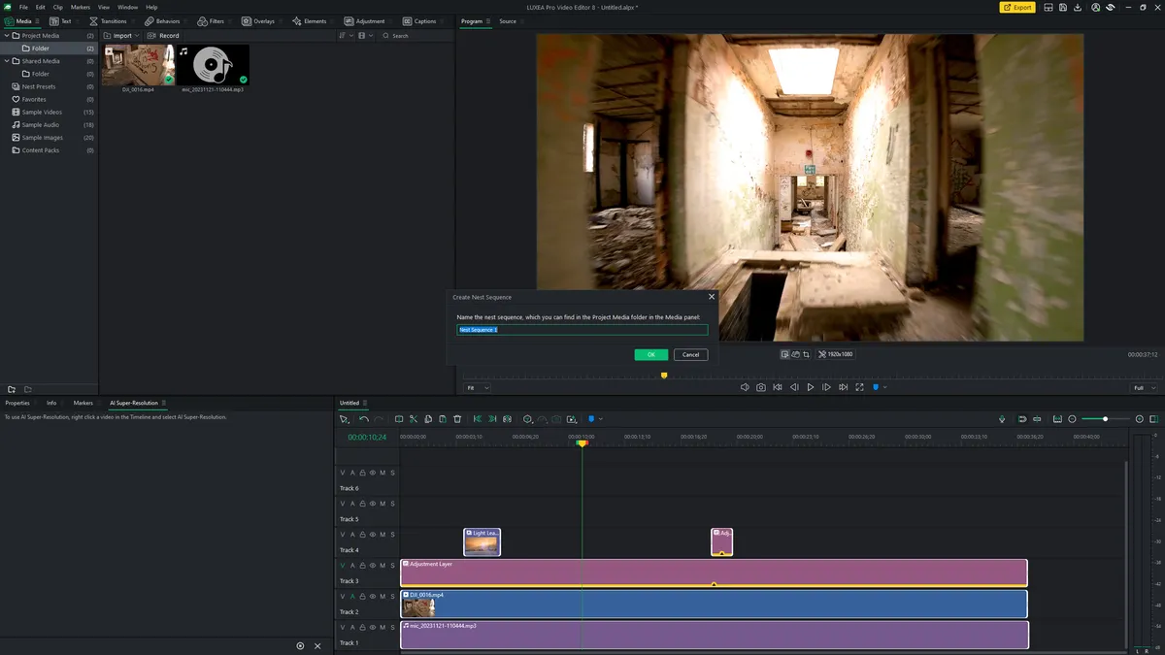Screen dimensions: 1165x655
Task: Take a snapshot with the camera icon
Action: [761, 387]
